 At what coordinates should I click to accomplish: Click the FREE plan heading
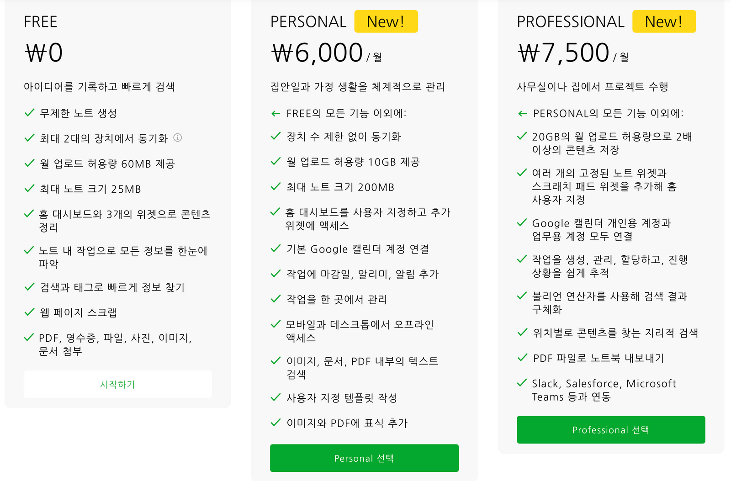pyautogui.click(x=40, y=22)
